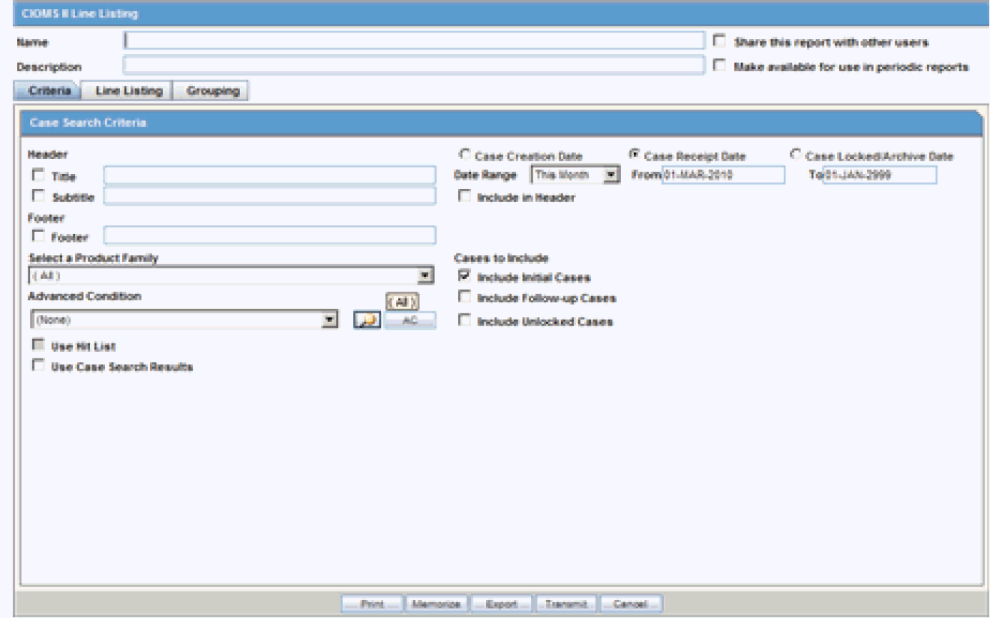Screen dimensions: 990x618
Task: Click the Transmit button
Action: tap(566, 604)
